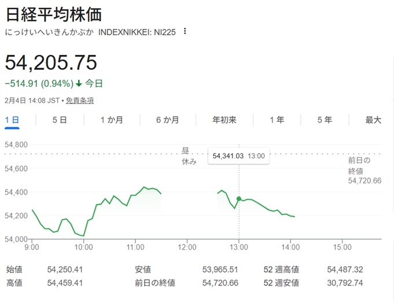Click the 昼休み lunch break label
Screen dimensions: 394x301
[x=189, y=156]
